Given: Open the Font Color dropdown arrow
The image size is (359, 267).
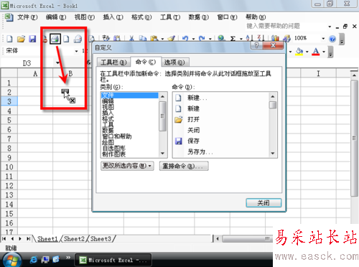Looking at the screenshot, I should pyautogui.click(x=324, y=52).
